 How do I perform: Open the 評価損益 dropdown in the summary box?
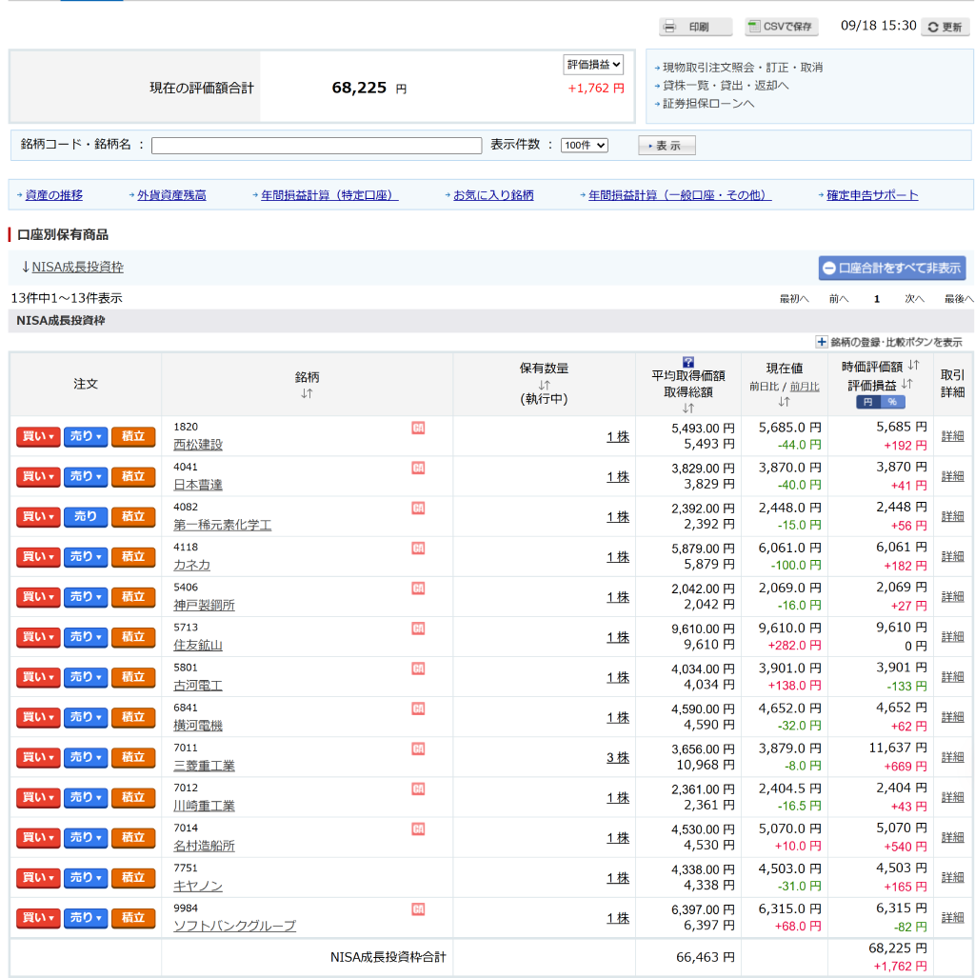[x=592, y=65]
